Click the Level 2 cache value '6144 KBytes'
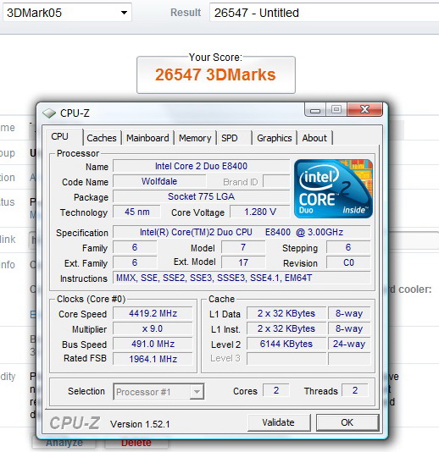Viewport: 439px width, 452px height. point(286,344)
